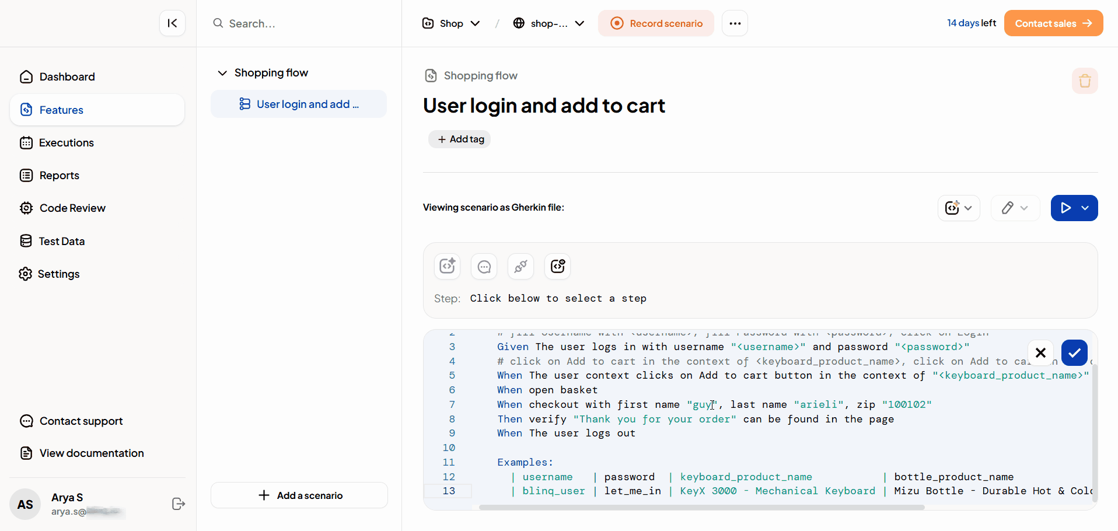1118x531 pixels.
Task: Open the overflow menu next to Record scenario
Action: pyautogui.click(x=735, y=23)
